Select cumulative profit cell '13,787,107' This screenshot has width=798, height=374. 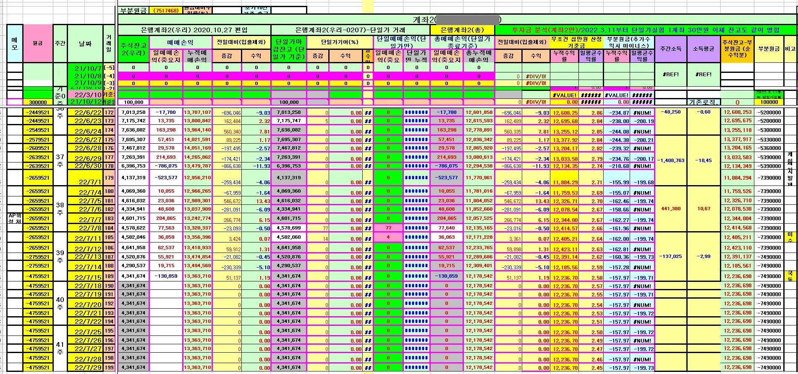198,112
